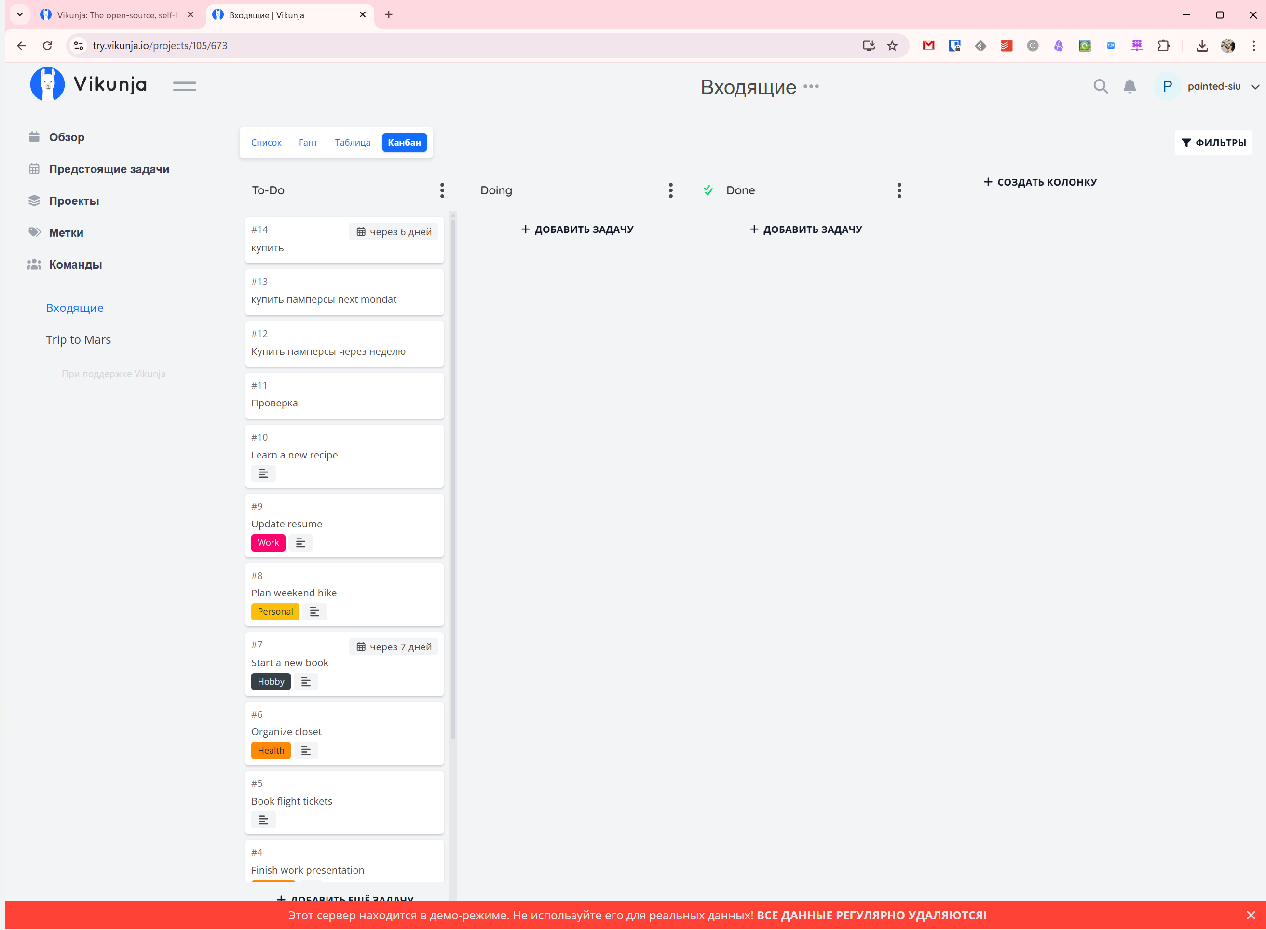The width and height of the screenshot is (1266, 930).
Task: Open Done column three-dot menu
Action: click(899, 190)
